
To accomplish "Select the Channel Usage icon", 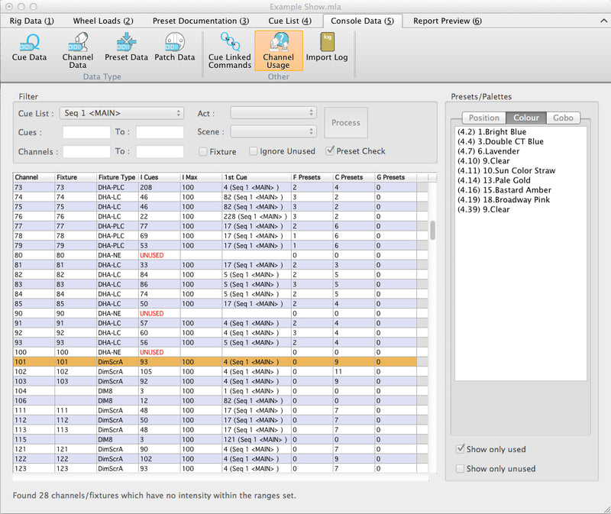I will tap(278, 50).
